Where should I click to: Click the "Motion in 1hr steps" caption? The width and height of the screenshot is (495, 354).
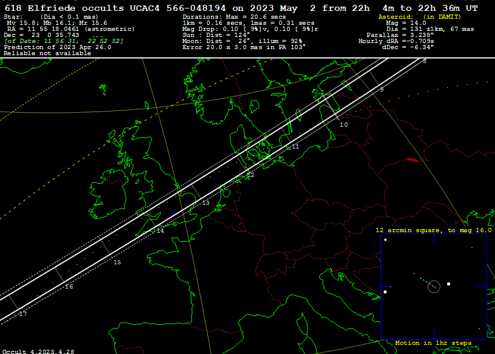click(433, 343)
